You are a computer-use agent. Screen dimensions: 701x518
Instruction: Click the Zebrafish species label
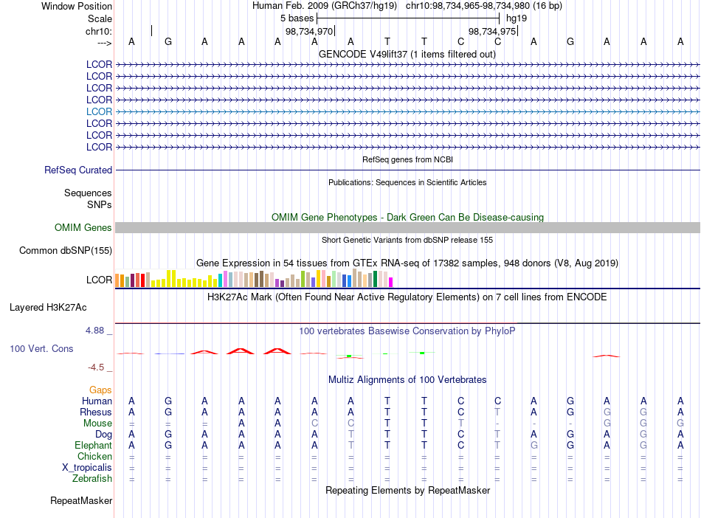point(92,479)
